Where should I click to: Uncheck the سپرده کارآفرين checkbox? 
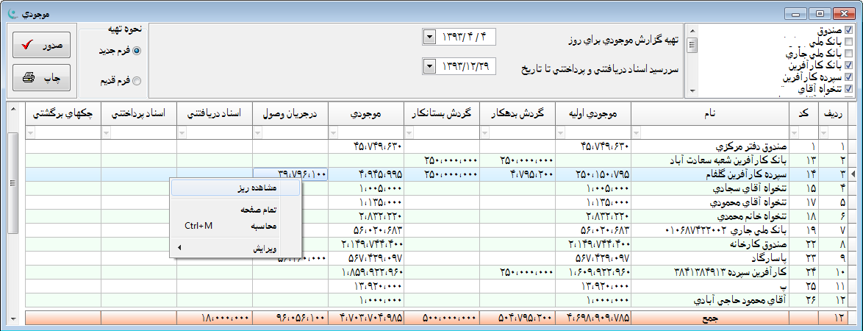point(849,77)
